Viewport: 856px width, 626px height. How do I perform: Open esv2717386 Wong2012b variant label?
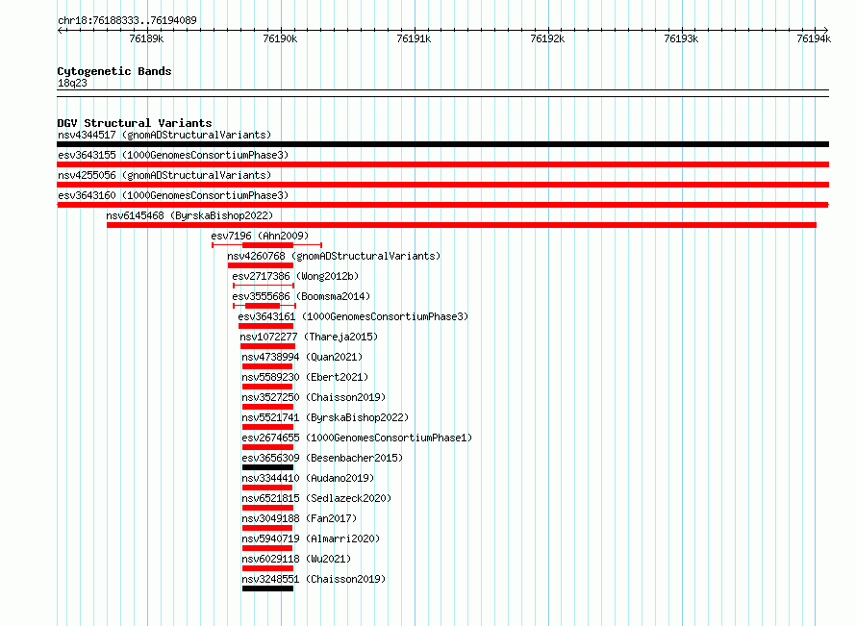coord(295,276)
